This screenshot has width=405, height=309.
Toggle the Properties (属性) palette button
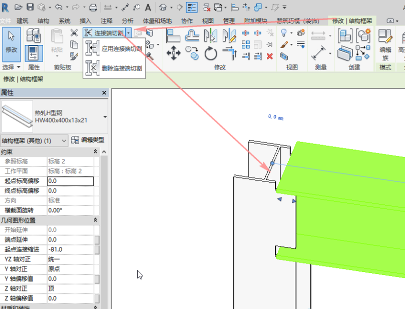tap(34, 53)
